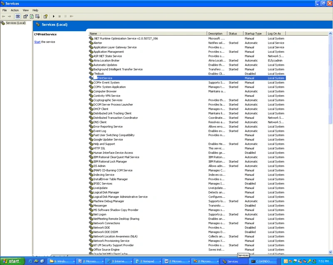Screen dimensions: 333x265
Task: Click the Start Service play icon
Action: [54, 16]
